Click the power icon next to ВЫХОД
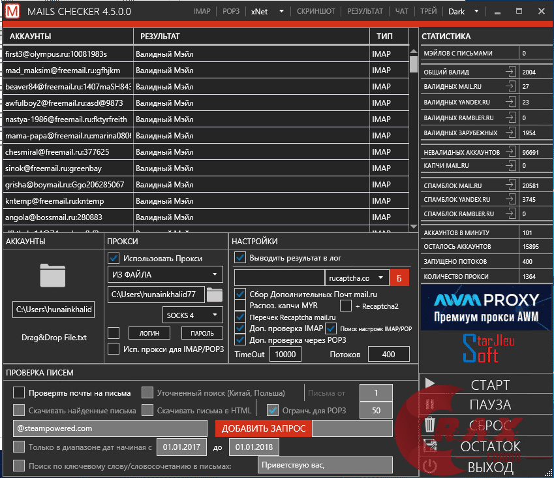The image size is (554, 478). (429, 464)
